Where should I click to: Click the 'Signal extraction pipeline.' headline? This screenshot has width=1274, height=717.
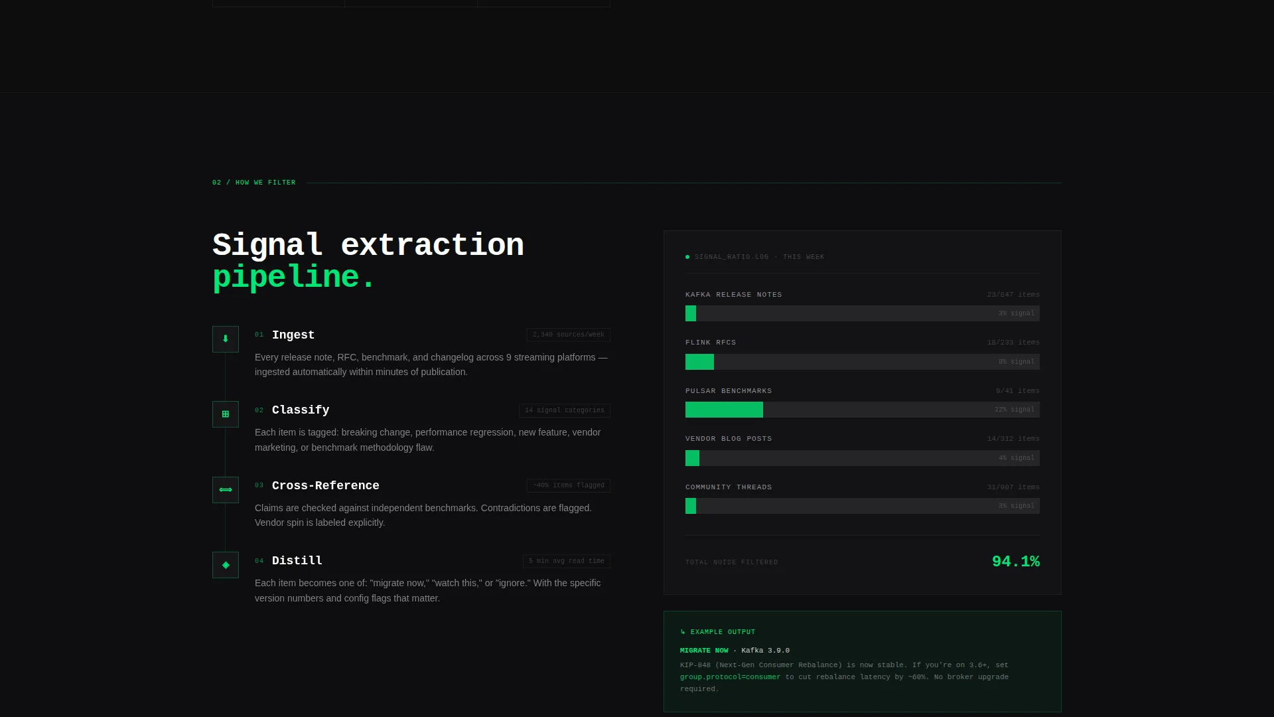368,261
